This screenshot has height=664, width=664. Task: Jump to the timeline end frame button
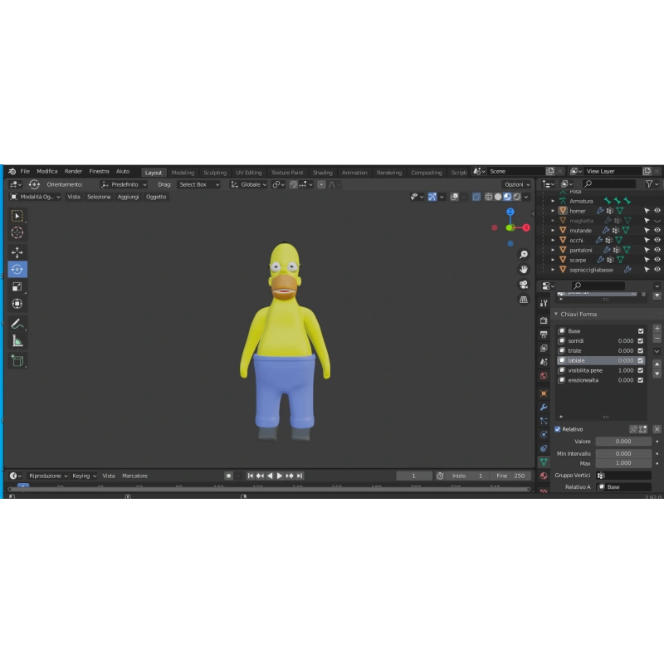click(300, 476)
